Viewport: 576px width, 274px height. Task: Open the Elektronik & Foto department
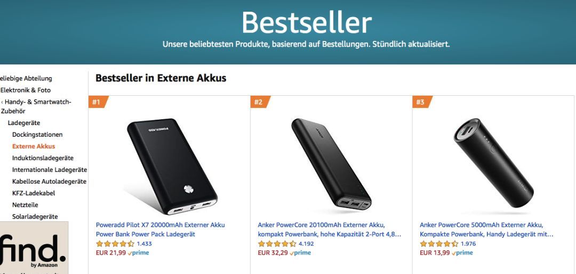tap(26, 90)
